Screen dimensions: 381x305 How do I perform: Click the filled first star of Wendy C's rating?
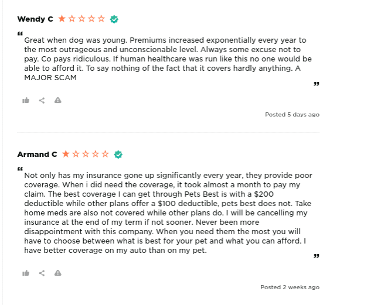(62, 19)
